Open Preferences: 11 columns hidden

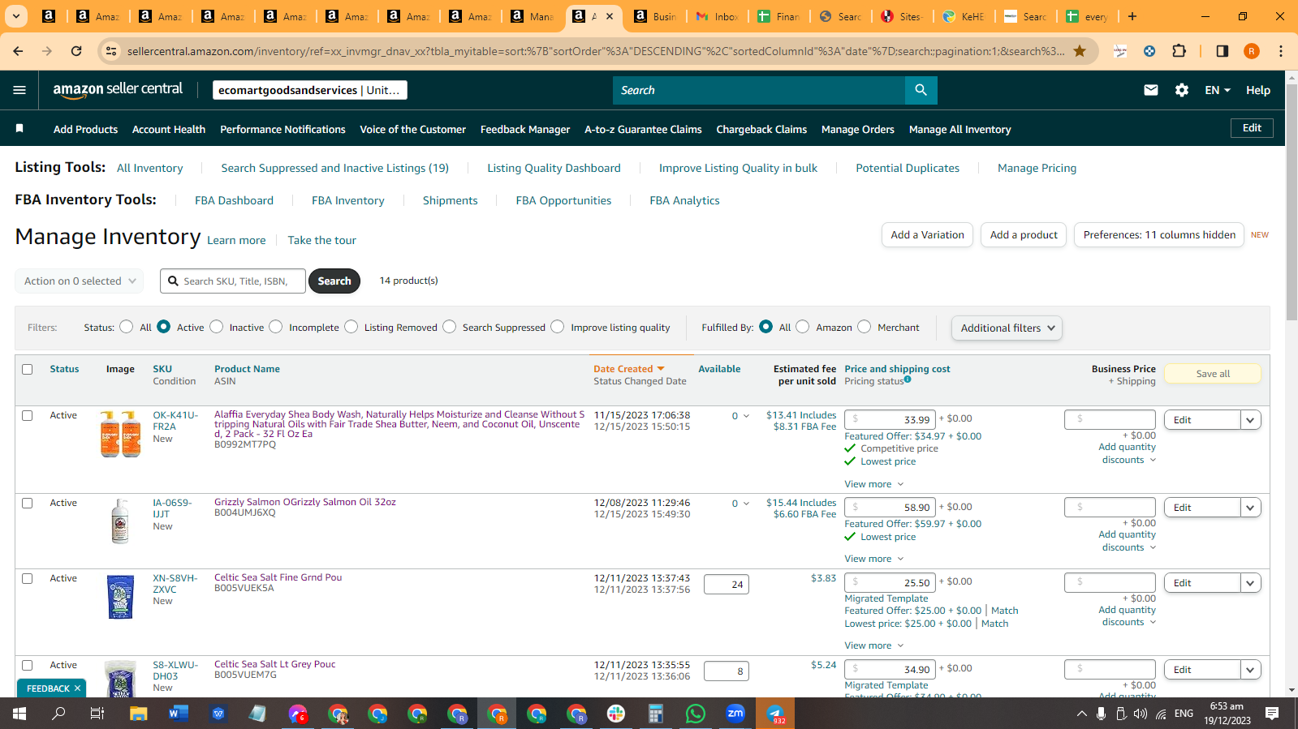click(x=1159, y=235)
